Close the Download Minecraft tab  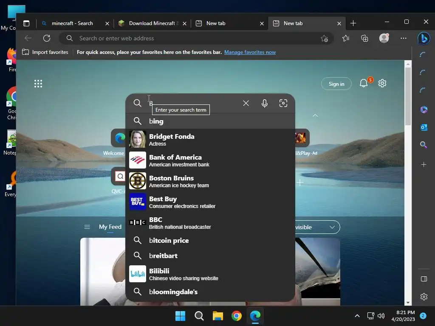tap(184, 24)
